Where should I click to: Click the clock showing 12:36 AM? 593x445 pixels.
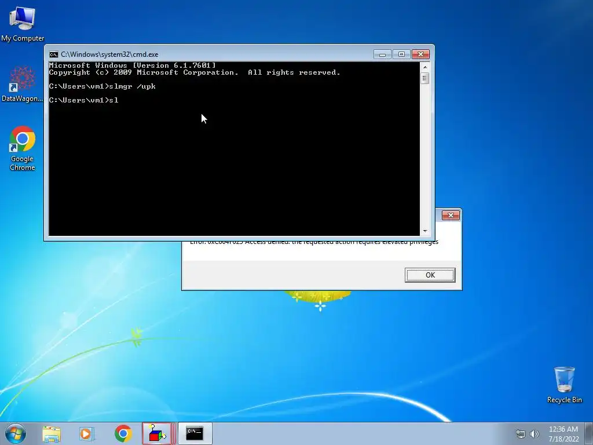click(563, 434)
